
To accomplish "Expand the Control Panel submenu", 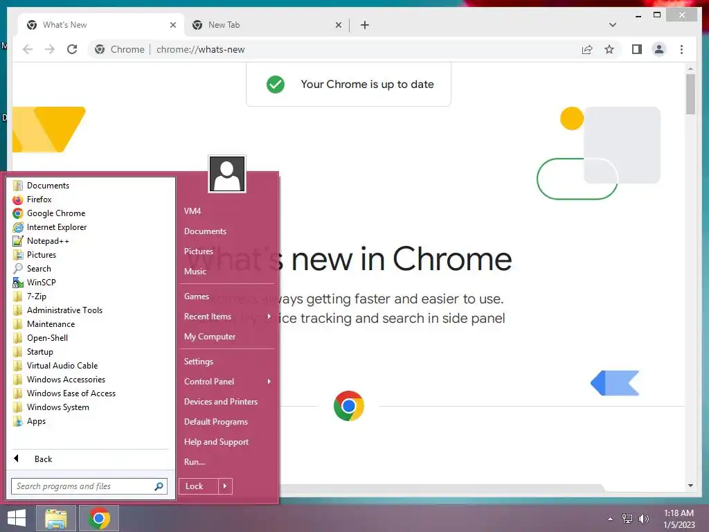I will (227, 382).
